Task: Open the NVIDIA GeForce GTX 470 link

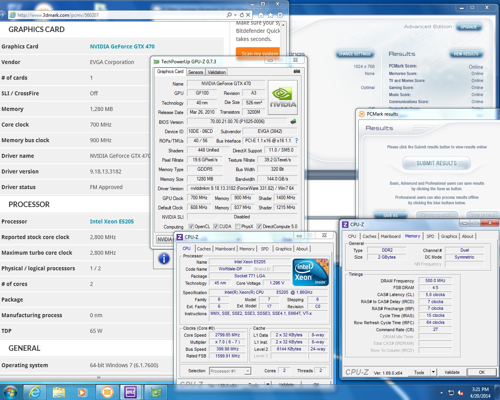Action: pos(122,46)
